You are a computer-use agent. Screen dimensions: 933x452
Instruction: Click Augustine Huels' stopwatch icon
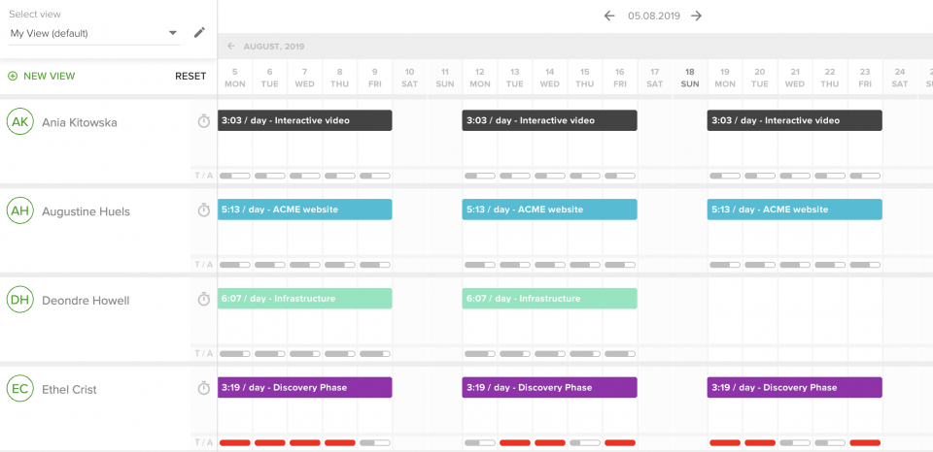204,210
